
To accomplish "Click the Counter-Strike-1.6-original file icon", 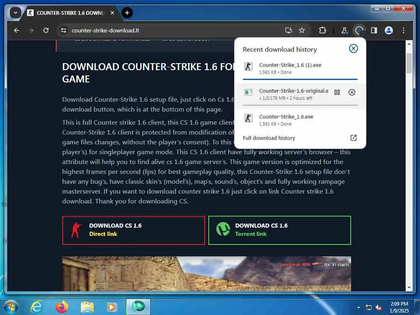I will click(x=248, y=92).
